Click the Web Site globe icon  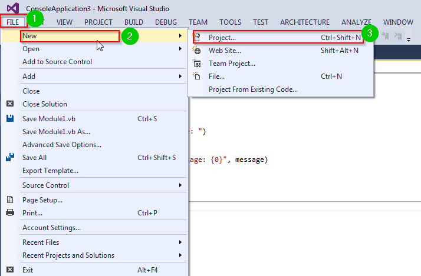point(198,50)
